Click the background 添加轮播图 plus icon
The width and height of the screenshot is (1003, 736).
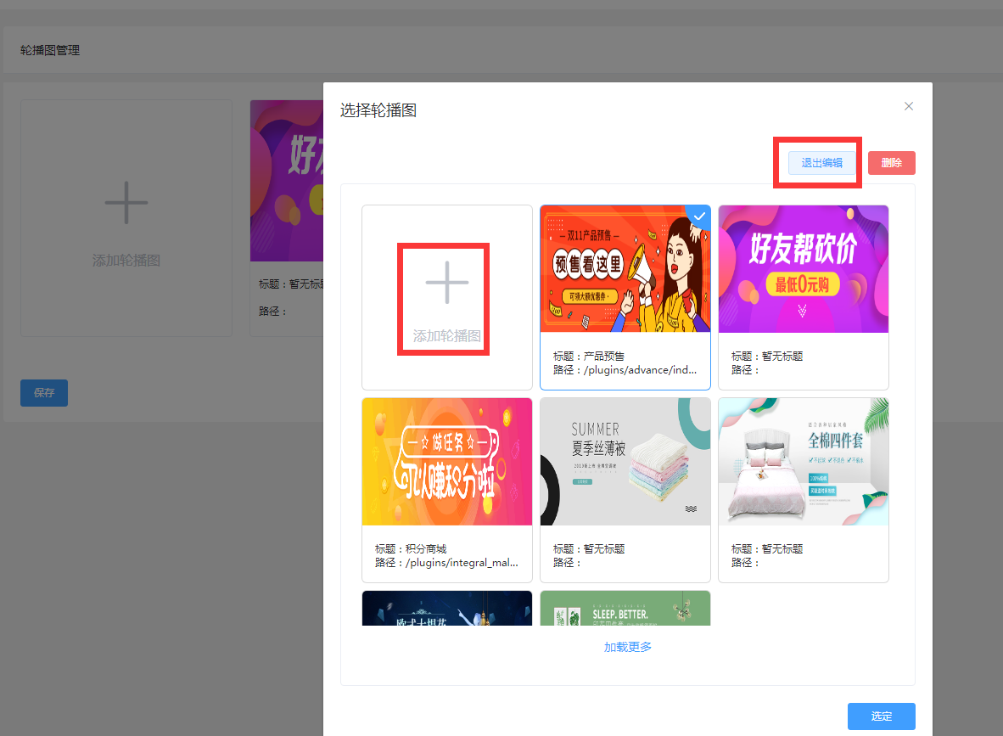click(x=126, y=203)
